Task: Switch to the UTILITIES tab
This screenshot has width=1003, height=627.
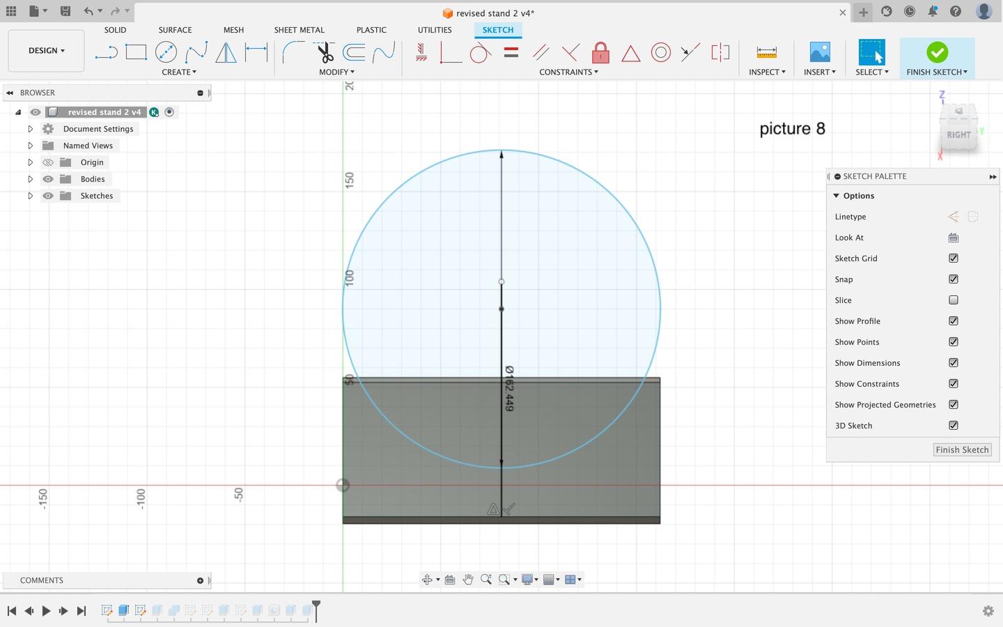Action: 435,30
